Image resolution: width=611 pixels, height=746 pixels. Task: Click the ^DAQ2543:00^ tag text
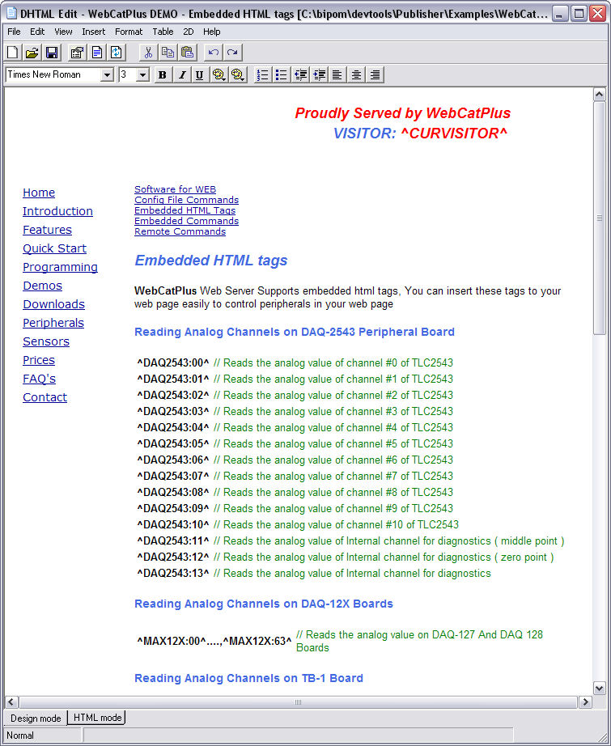pyautogui.click(x=173, y=363)
